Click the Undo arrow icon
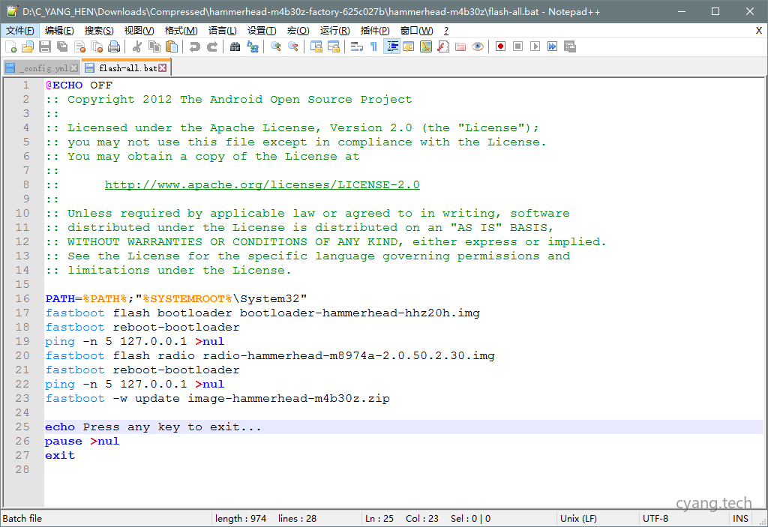This screenshot has height=527, width=768. [195, 46]
